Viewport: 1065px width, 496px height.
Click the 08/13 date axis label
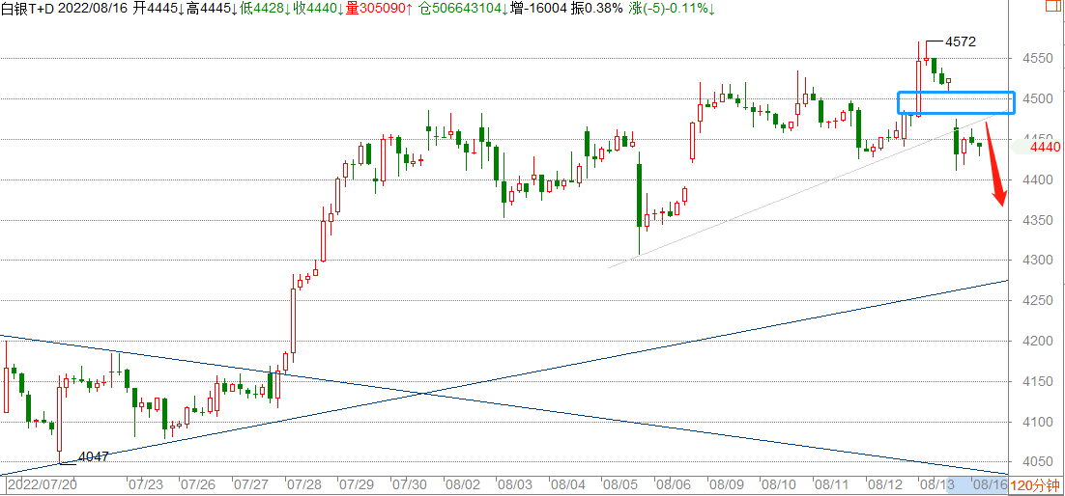coord(936,485)
